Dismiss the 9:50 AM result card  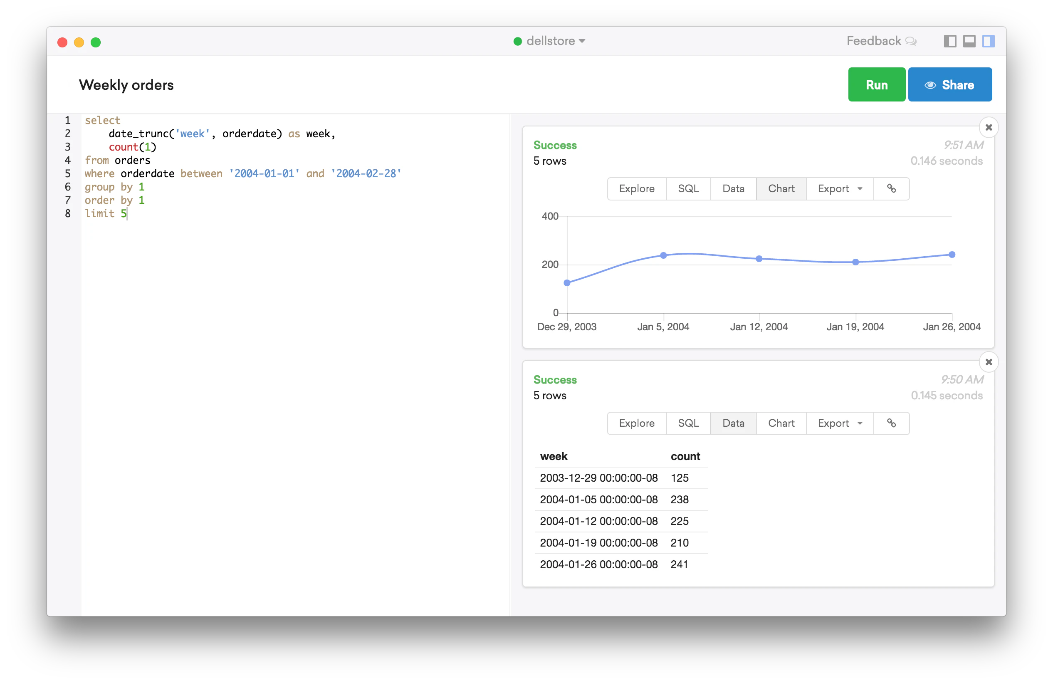point(989,362)
